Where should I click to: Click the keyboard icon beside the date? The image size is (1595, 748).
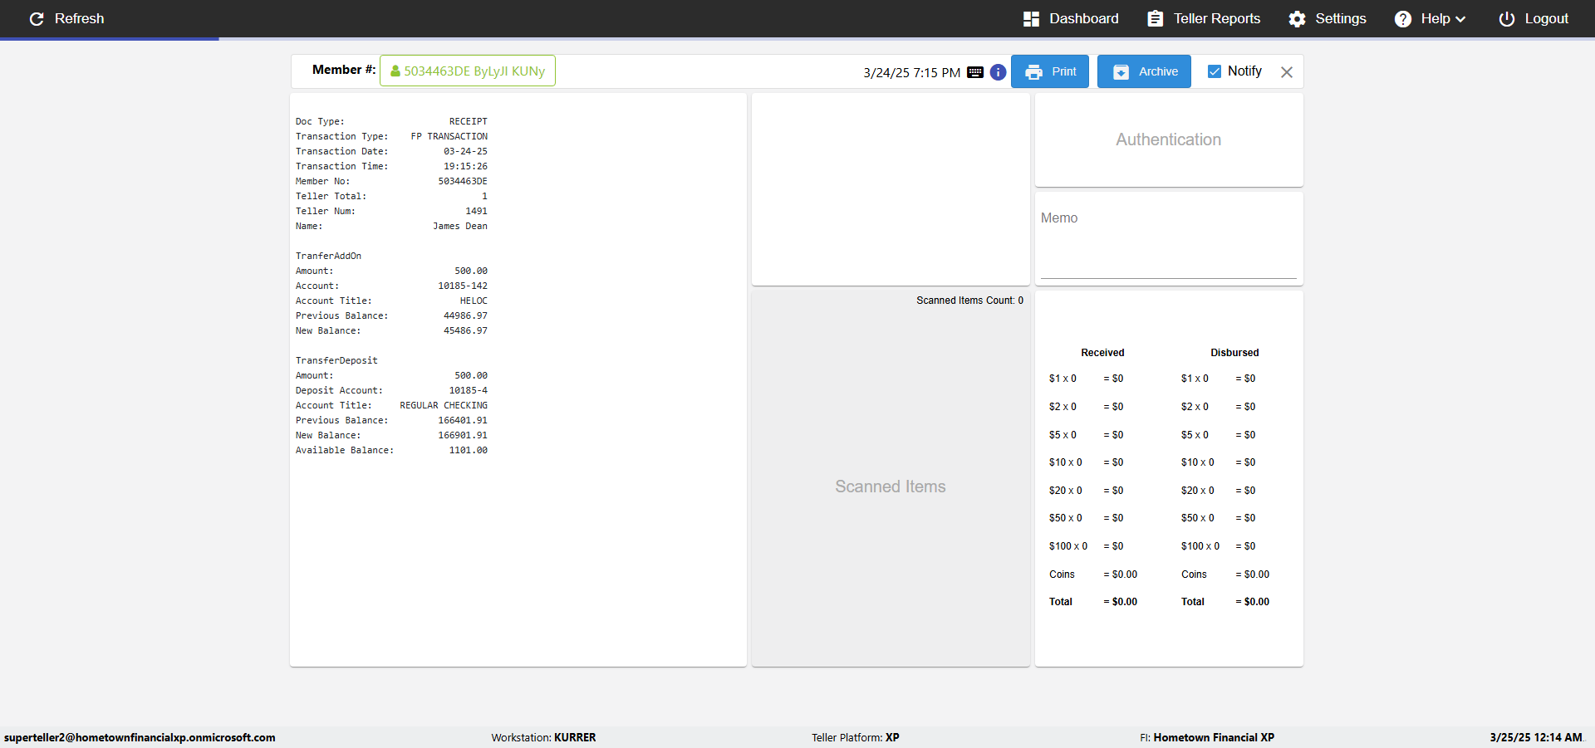tap(975, 72)
